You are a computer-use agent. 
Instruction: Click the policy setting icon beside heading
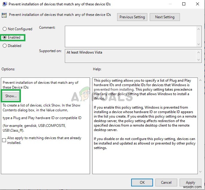[x=4, y=15]
